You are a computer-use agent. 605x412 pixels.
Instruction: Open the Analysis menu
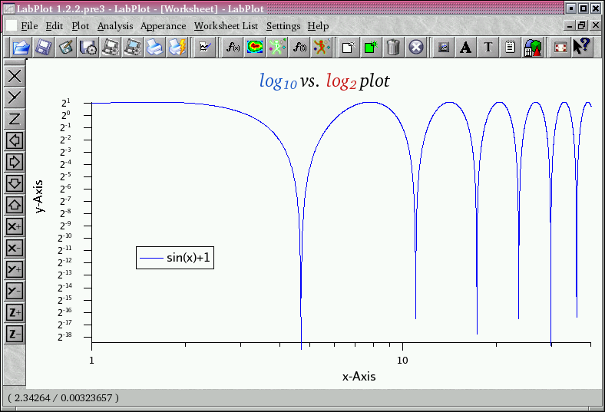114,26
